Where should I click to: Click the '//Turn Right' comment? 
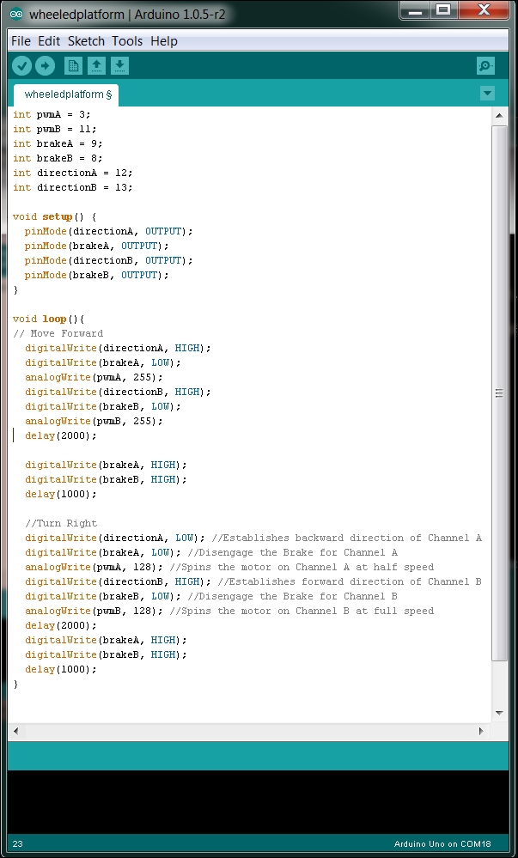point(61,523)
